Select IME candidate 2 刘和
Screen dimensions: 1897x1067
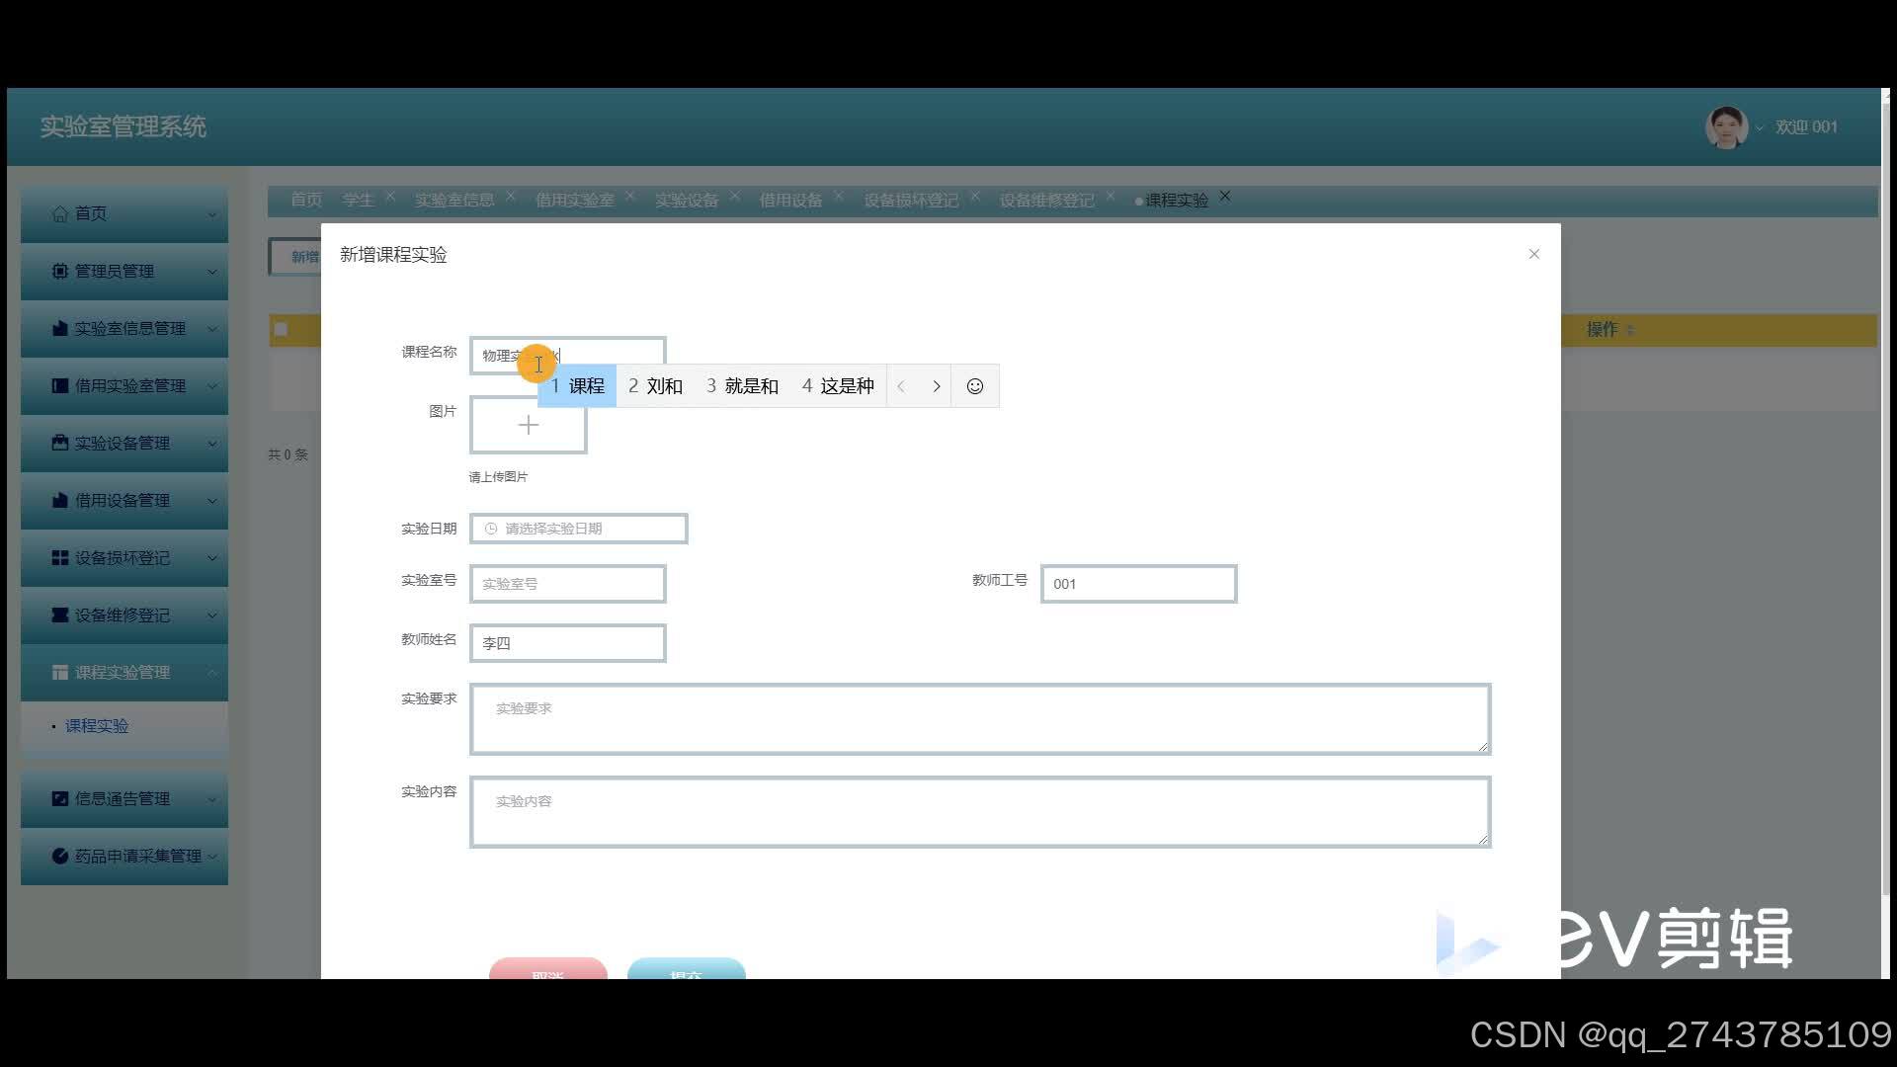656,386
